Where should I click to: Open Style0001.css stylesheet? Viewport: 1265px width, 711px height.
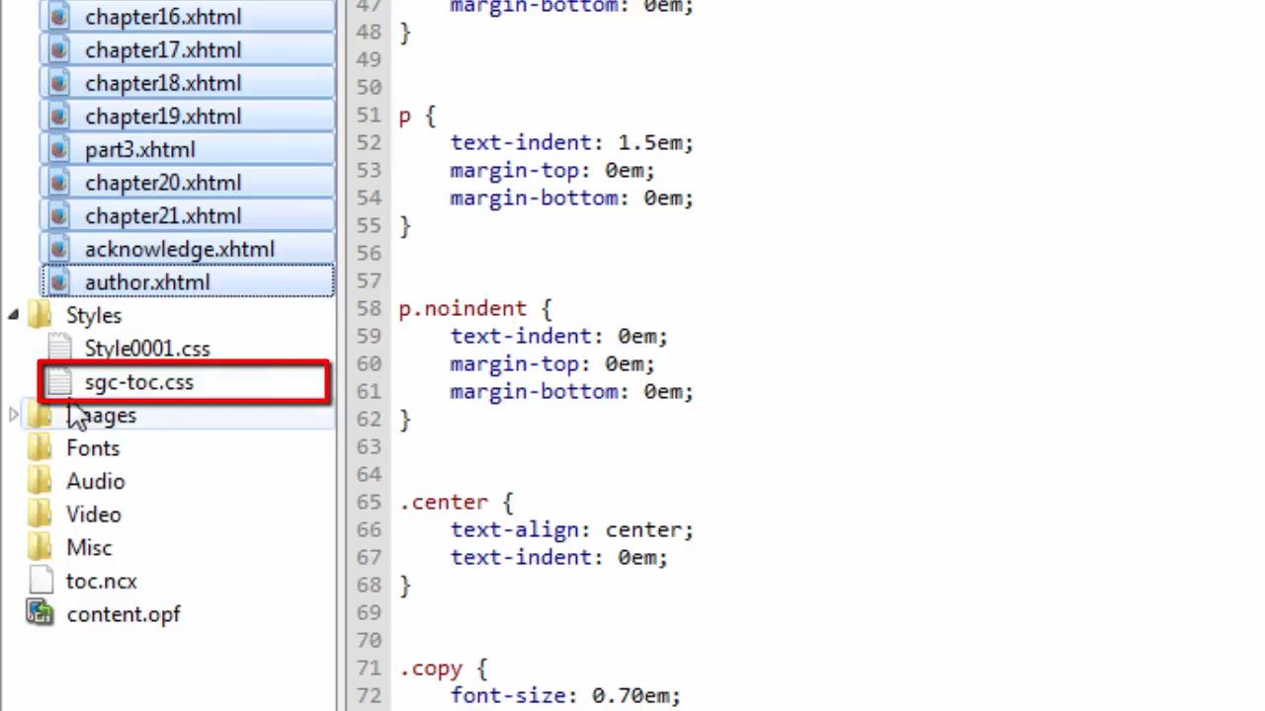[x=147, y=349]
